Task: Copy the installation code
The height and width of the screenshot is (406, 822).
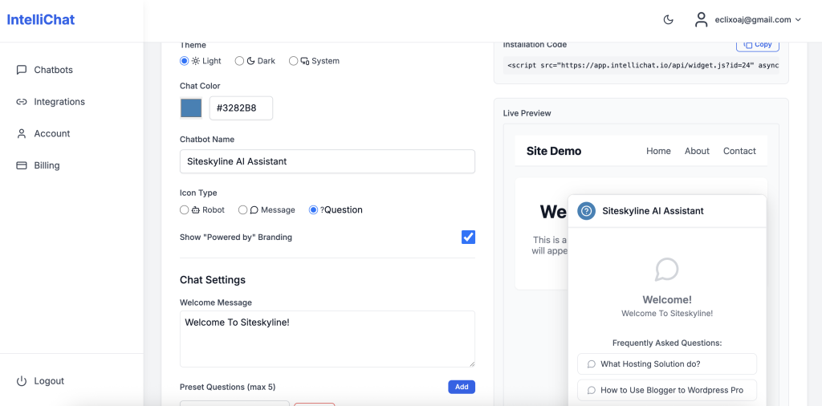Action: click(758, 45)
